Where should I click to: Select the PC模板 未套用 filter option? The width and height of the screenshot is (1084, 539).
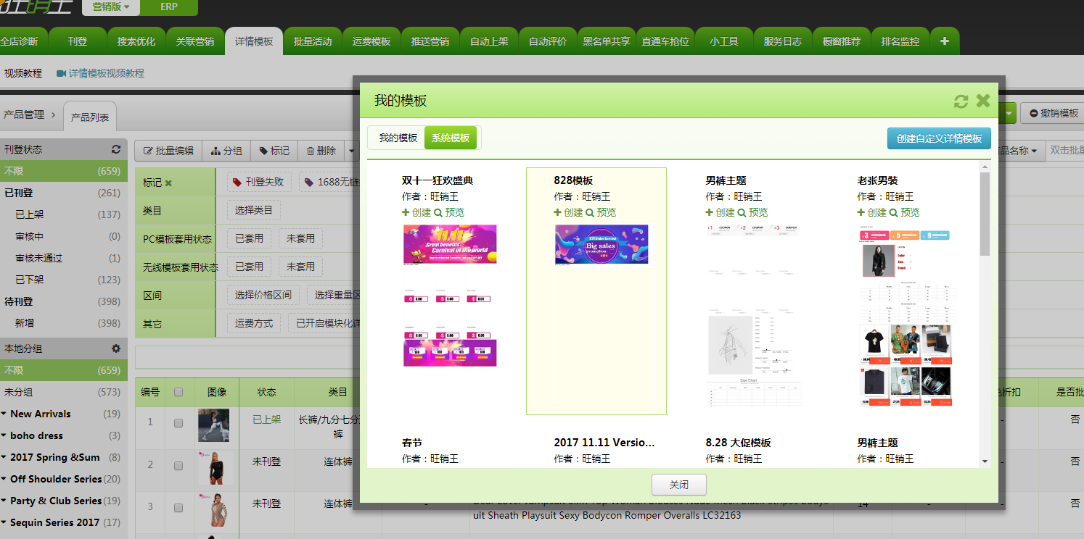(300, 238)
